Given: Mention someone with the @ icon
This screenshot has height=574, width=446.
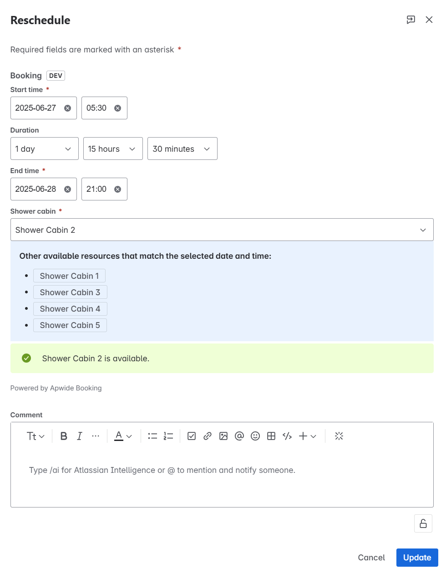Looking at the screenshot, I should pyautogui.click(x=239, y=436).
